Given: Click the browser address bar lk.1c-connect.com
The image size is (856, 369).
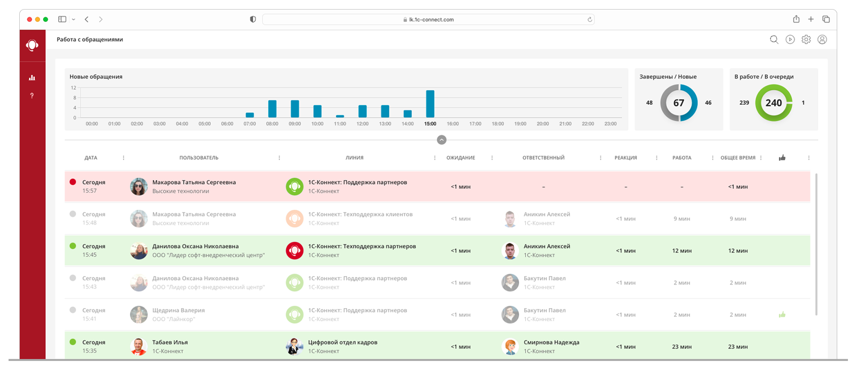Looking at the screenshot, I should 428,20.
